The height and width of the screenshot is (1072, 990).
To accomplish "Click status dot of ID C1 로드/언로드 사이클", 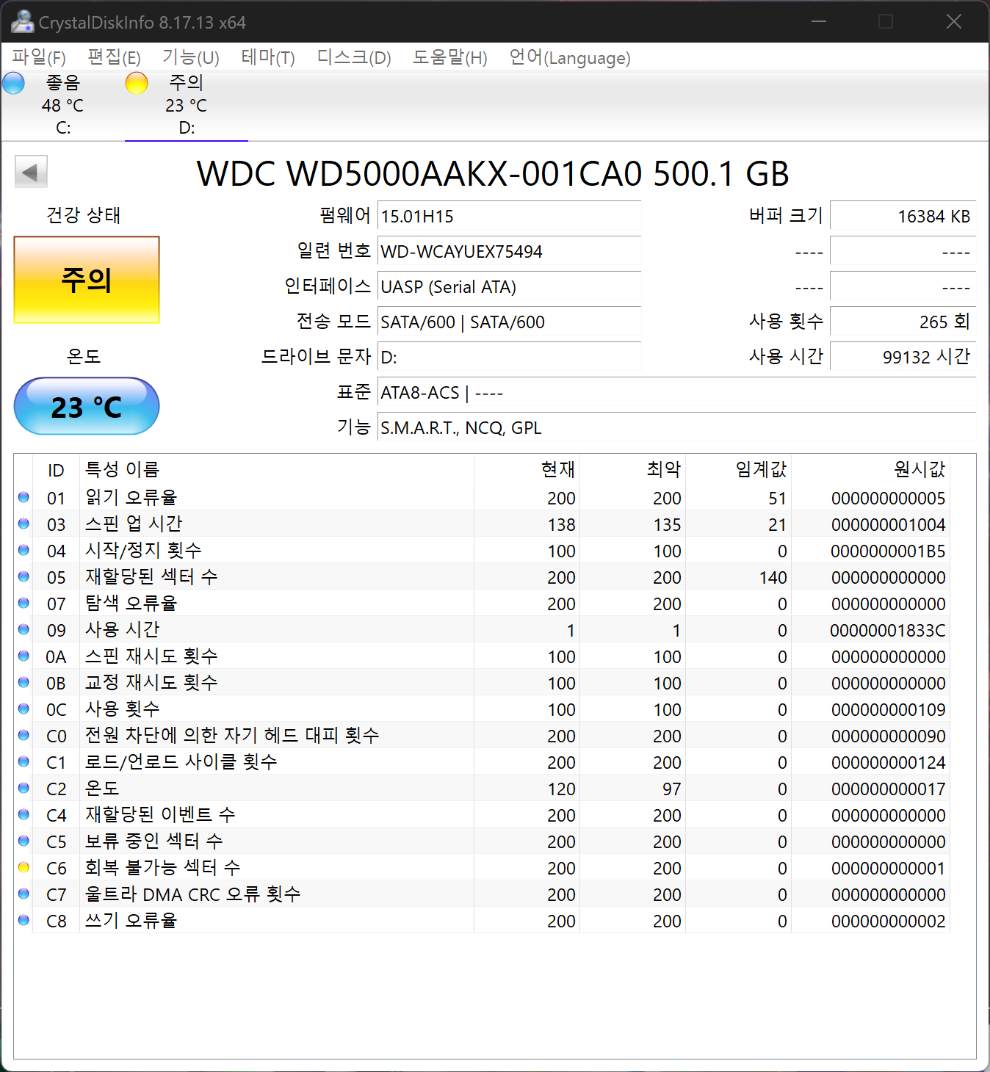I will click(24, 761).
